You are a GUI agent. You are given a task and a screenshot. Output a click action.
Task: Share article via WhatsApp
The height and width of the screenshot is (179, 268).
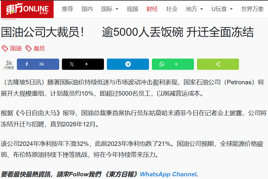pyautogui.click(x=173, y=64)
